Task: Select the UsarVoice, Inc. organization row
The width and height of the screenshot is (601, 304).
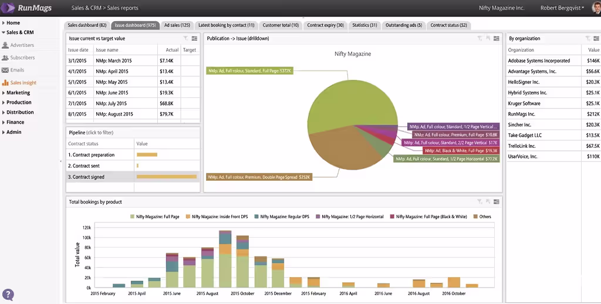Action: tap(554, 157)
